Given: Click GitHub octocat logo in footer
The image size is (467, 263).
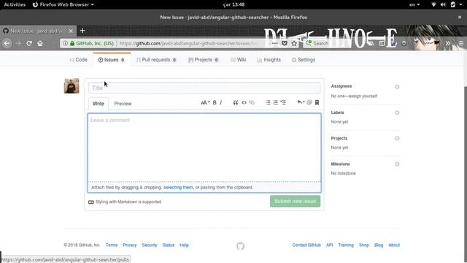Looking at the screenshot, I should (241, 246).
